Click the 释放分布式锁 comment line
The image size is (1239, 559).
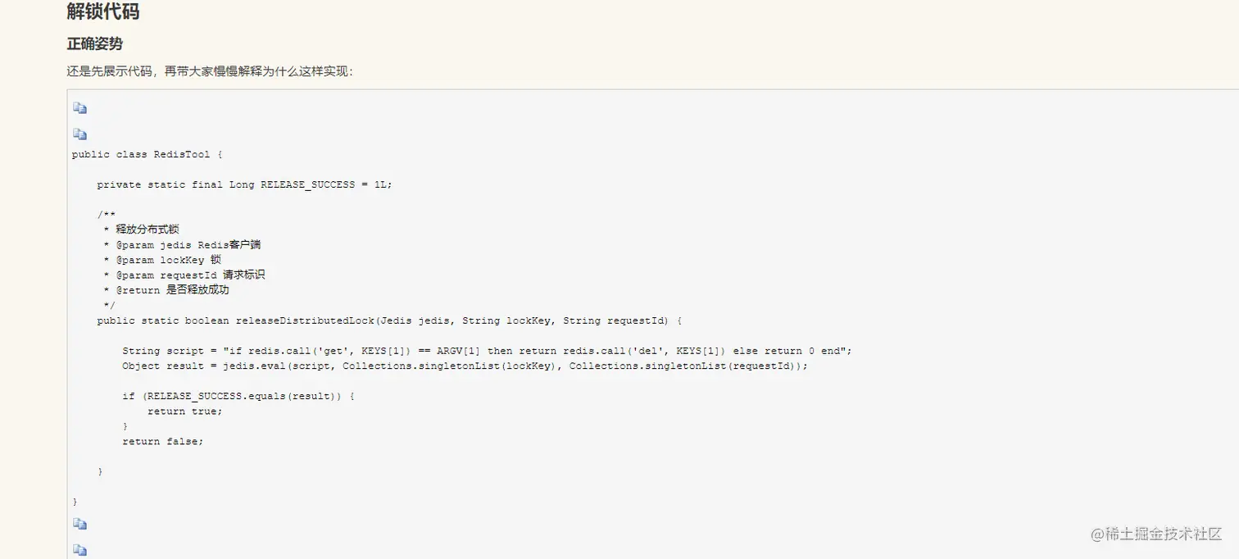click(147, 230)
